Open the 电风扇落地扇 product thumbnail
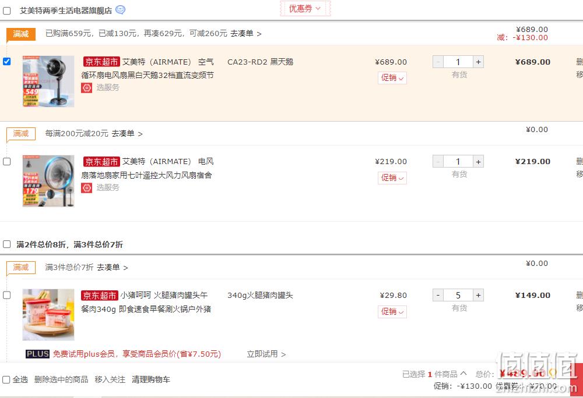The height and width of the screenshot is (398, 583). [48, 181]
